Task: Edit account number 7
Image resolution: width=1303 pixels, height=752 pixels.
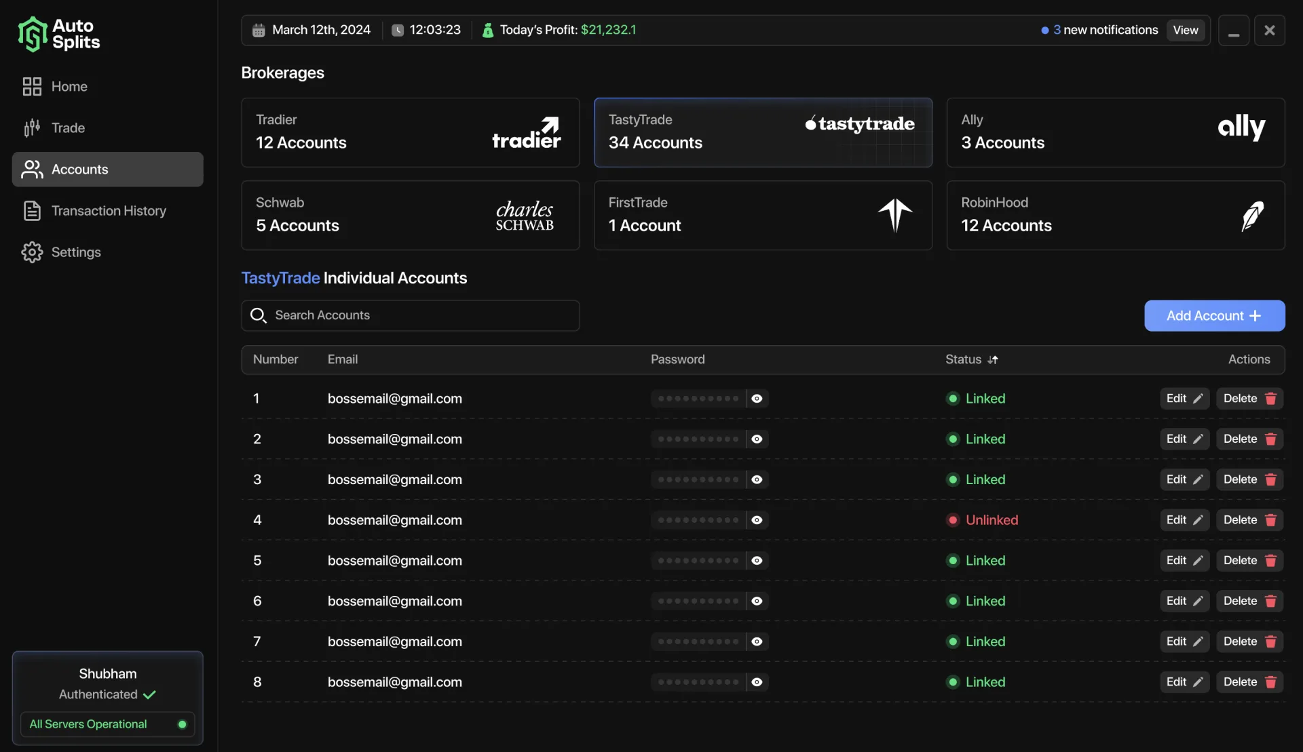Action: click(x=1184, y=641)
